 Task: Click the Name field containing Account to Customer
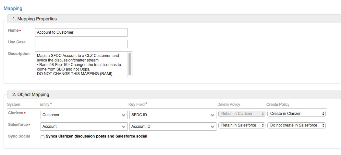[81, 32]
